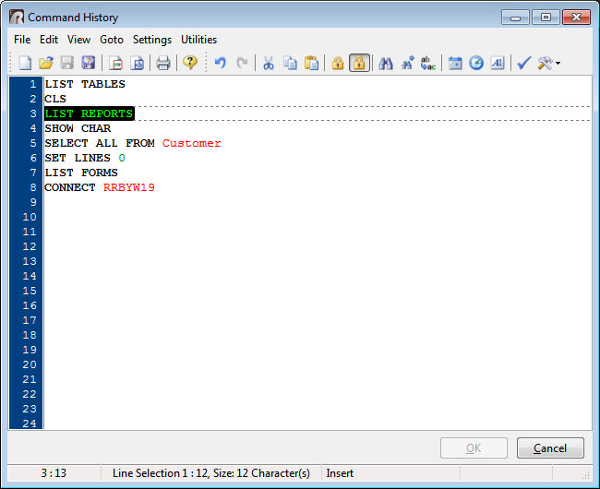Expand the hammer tools dropdown arrow
600x489 pixels.
[x=558, y=64]
